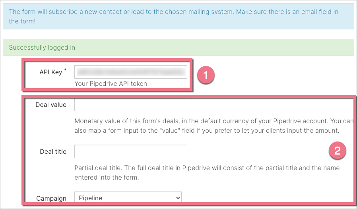Click the 'Your Pipedrive API token' hint
Viewport: 357px width, 209px height.
(111, 83)
